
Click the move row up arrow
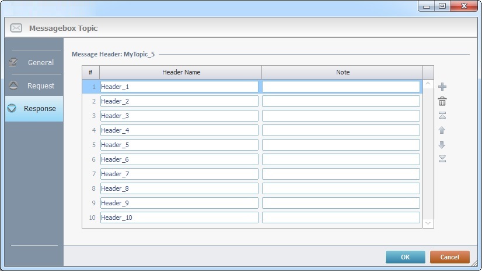click(442, 130)
